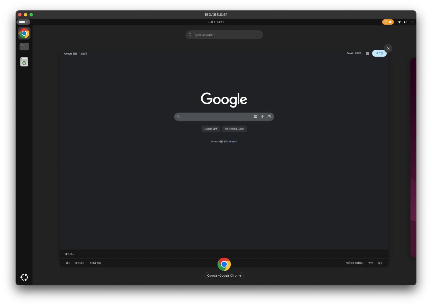Screen dimensions: 432x306
Task: Switch language via the English link
Action: 233,142
